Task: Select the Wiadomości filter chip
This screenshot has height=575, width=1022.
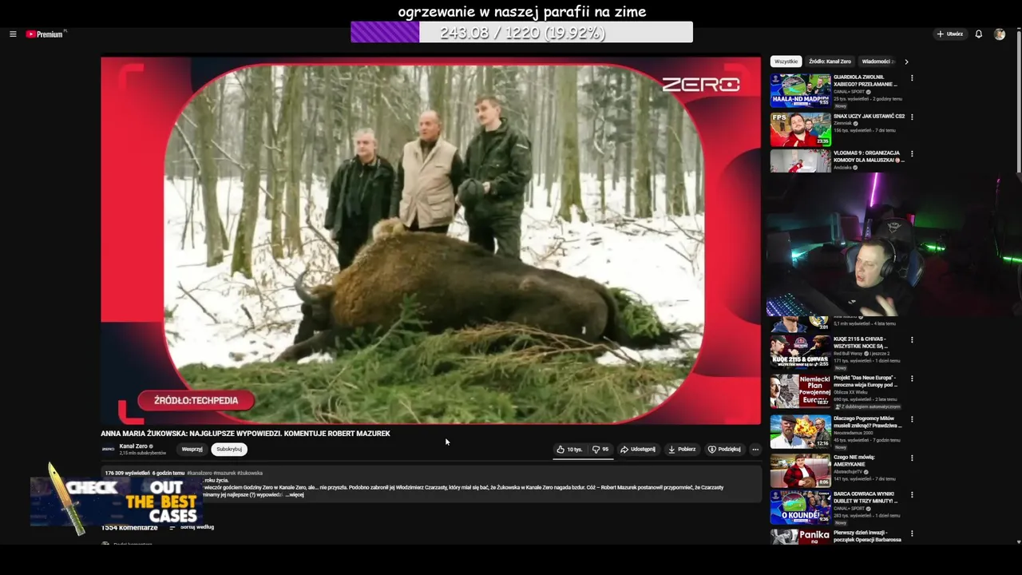Action: (878, 61)
